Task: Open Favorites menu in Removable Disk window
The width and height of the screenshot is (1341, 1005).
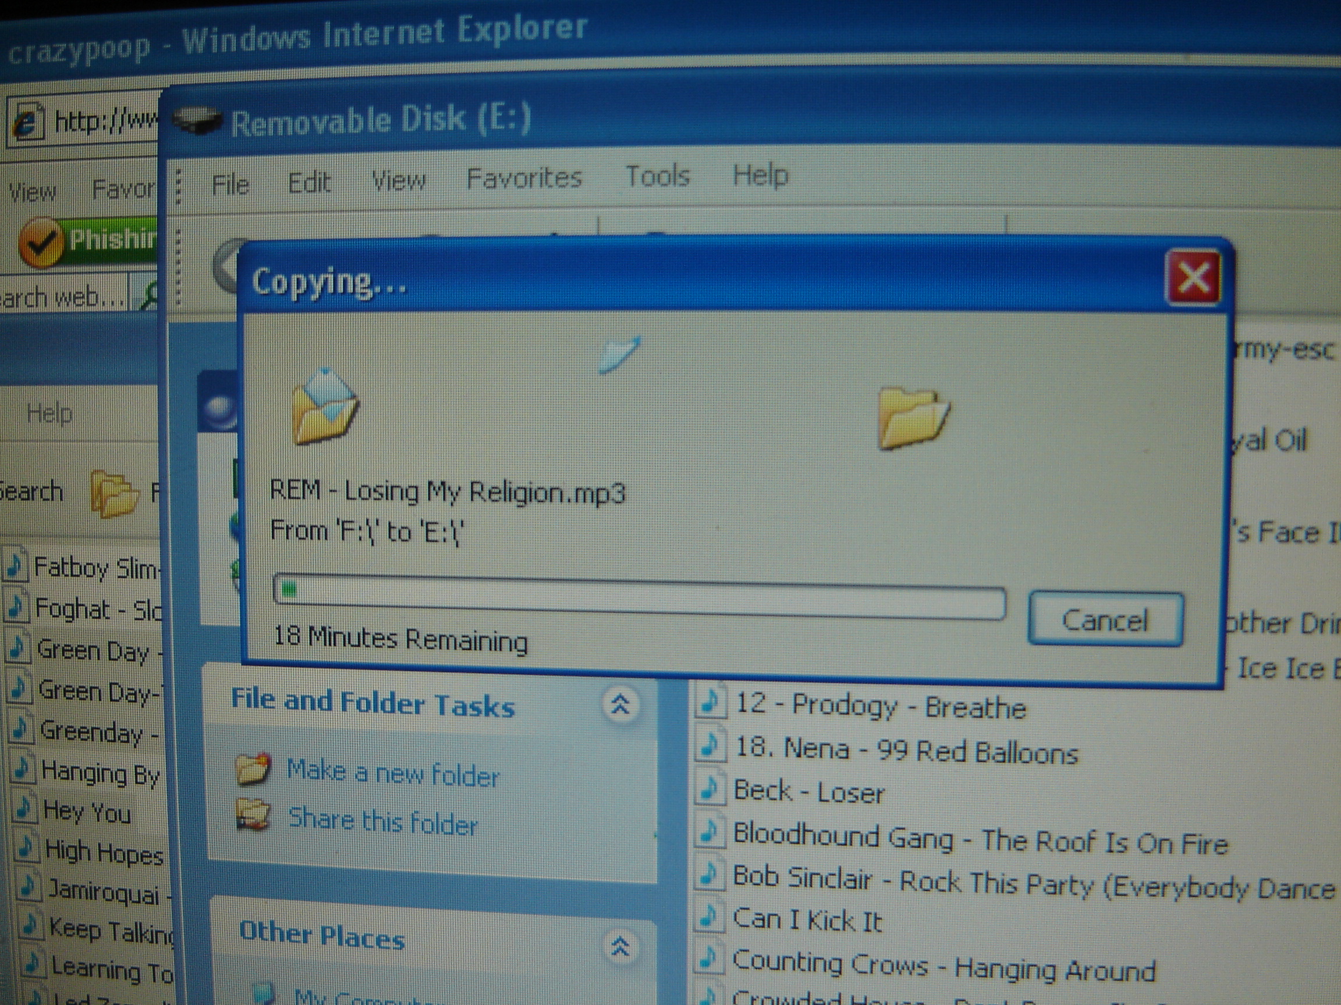Action: pos(524,177)
